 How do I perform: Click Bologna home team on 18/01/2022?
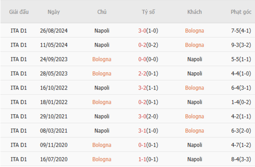[102, 102]
